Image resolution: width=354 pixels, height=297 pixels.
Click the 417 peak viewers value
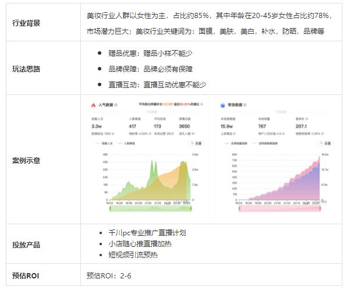(x=133, y=126)
